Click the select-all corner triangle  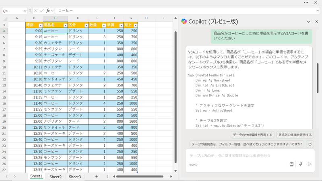point(5,19)
